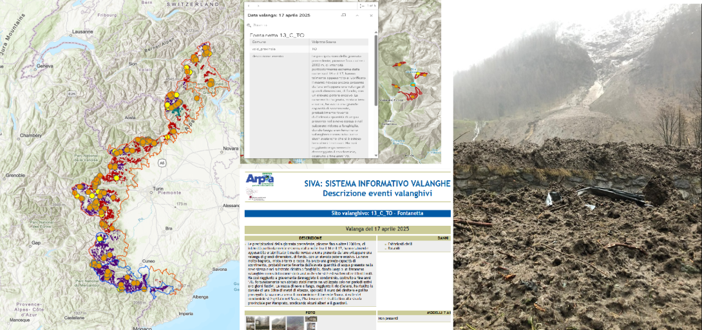
Task: Click the Chambéry label on the map
Action: tap(30, 135)
